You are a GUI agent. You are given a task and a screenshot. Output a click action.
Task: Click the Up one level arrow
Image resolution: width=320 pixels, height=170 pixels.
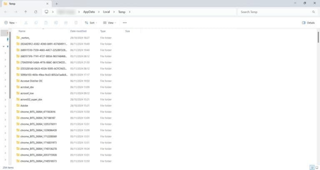(26, 12)
